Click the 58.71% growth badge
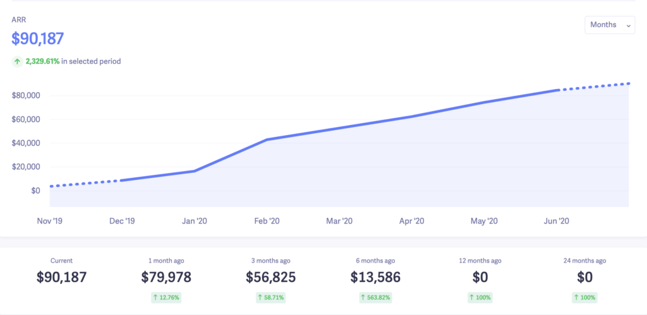Viewport: 647px width, 315px height. [270, 297]
